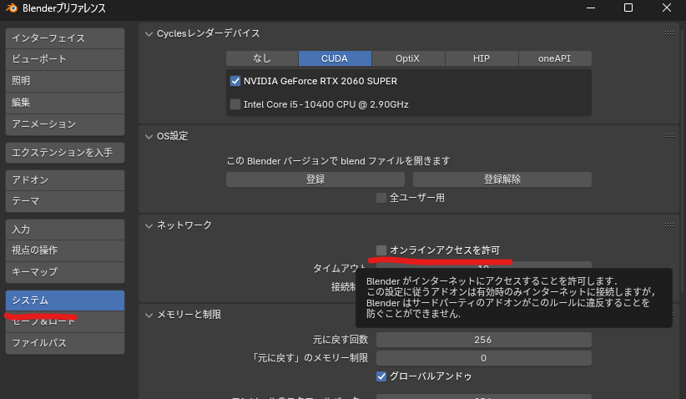Viewport: 686px width, 399px height.
Task: Collapse the ネットワーク panel
Action: coord(149,225)
